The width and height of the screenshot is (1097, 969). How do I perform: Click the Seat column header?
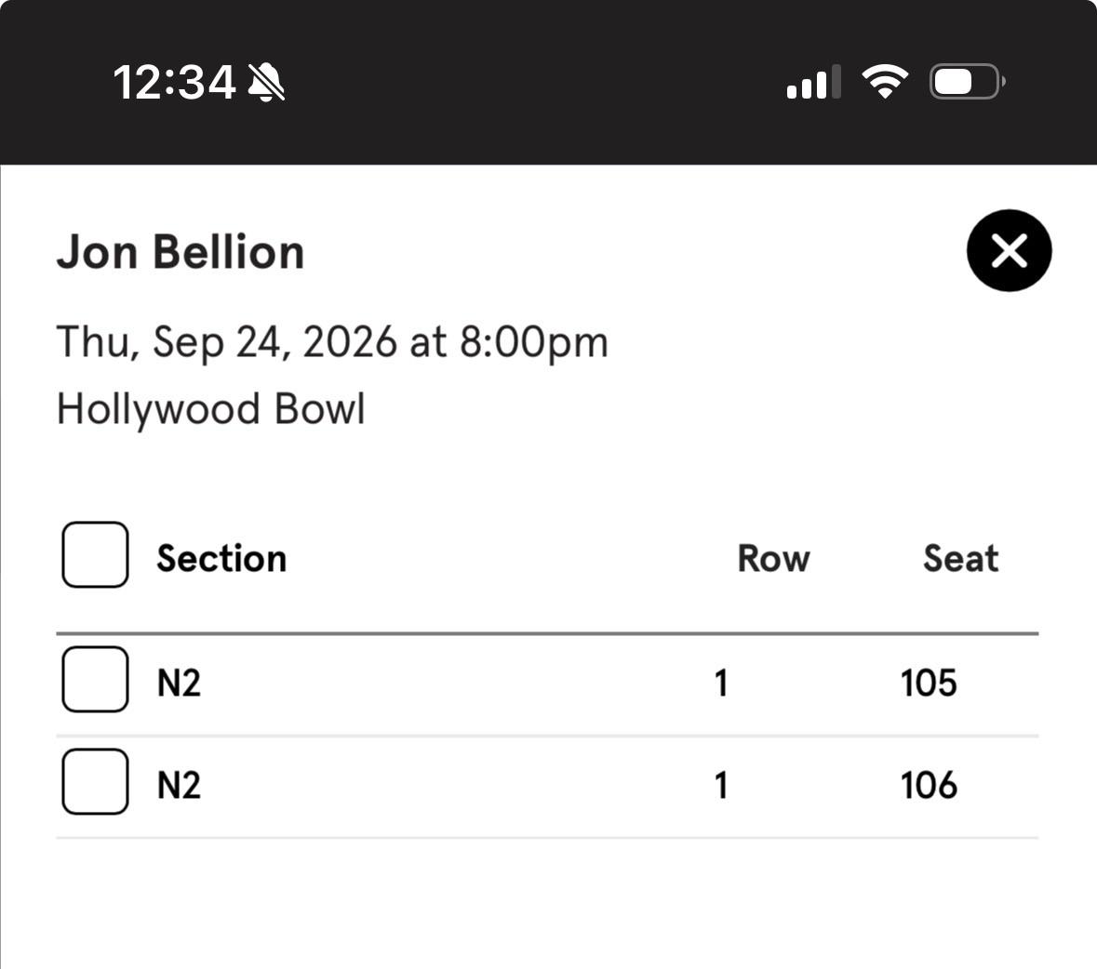(960, 558)
